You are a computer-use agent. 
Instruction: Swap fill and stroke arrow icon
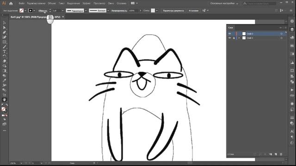(x=6, y=105)
